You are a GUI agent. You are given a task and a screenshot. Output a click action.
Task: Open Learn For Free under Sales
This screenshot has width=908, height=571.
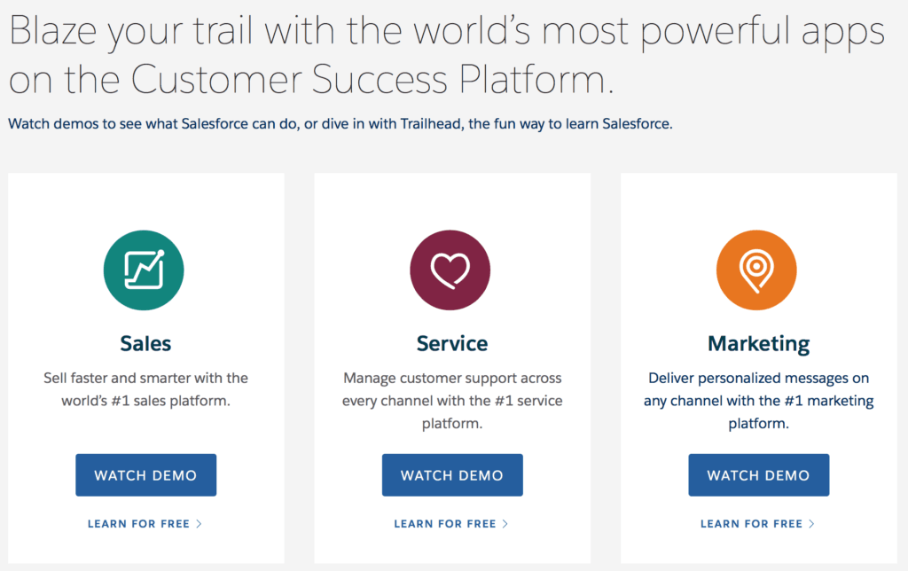click(x=145, y=523)
